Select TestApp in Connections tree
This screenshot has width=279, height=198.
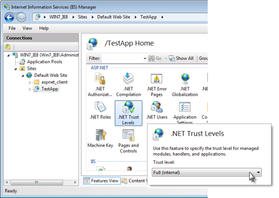click(x=49, y=89)
